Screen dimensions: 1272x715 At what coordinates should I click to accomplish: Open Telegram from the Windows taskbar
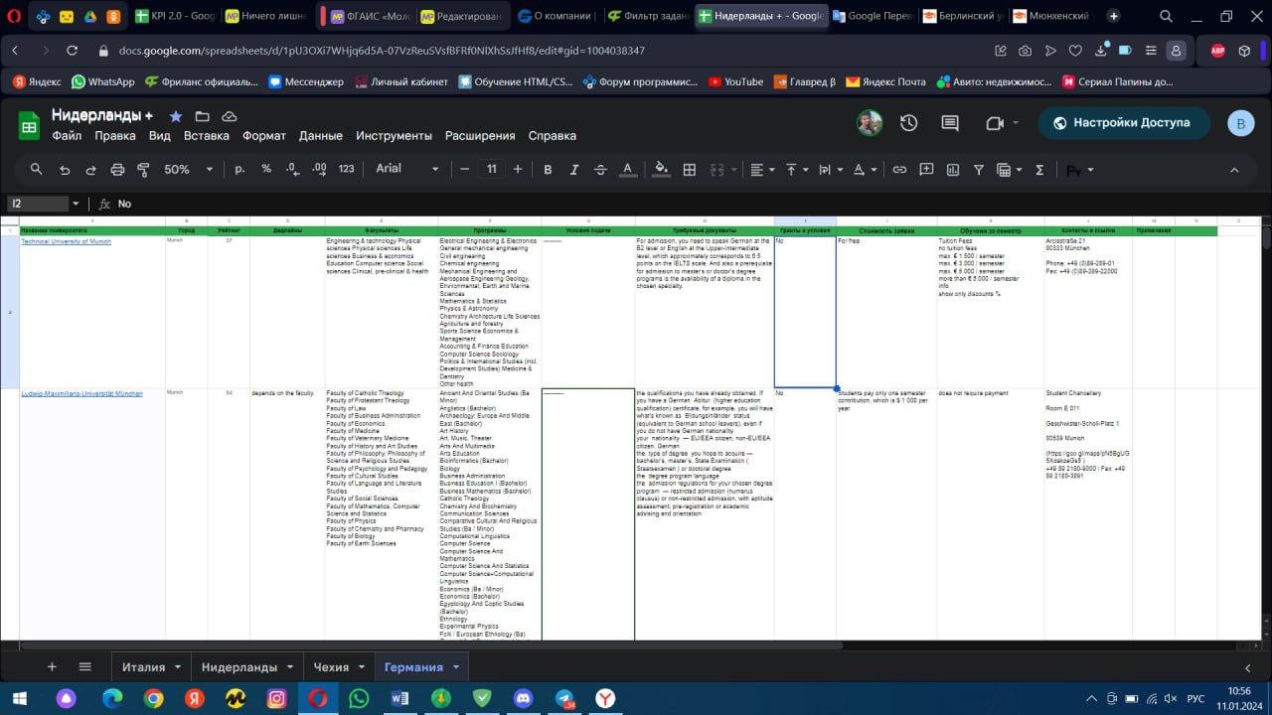[x=564, y=698]
